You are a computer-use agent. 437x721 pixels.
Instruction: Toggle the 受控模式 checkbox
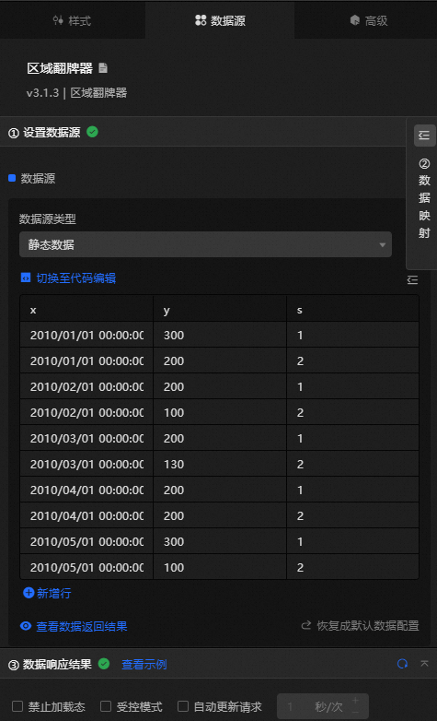pyautogui.click(x=106, y=706)
